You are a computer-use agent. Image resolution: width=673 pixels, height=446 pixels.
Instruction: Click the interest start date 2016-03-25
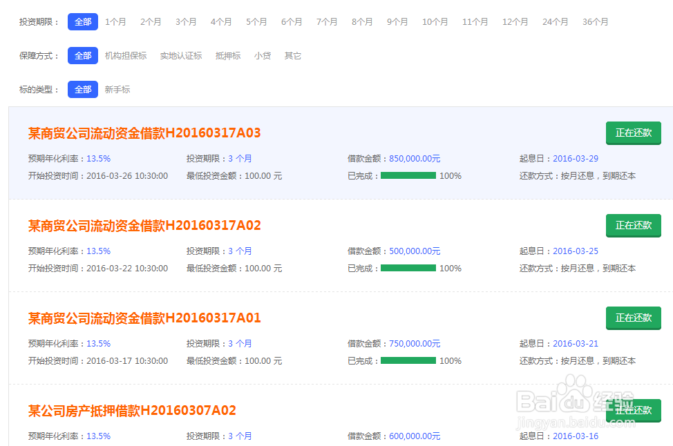576,251
